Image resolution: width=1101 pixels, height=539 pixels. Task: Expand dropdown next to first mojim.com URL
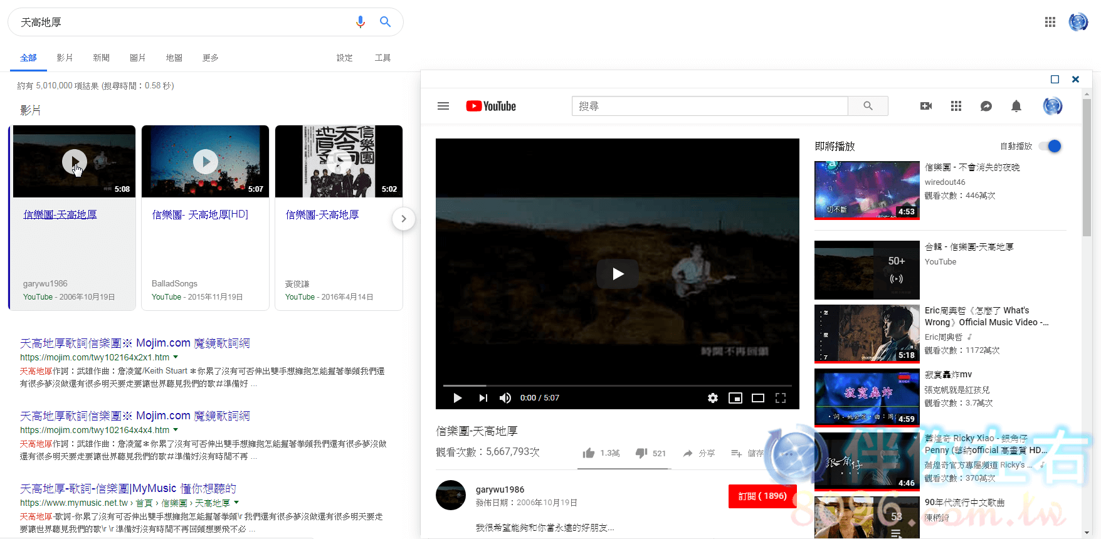coord(176,357)
